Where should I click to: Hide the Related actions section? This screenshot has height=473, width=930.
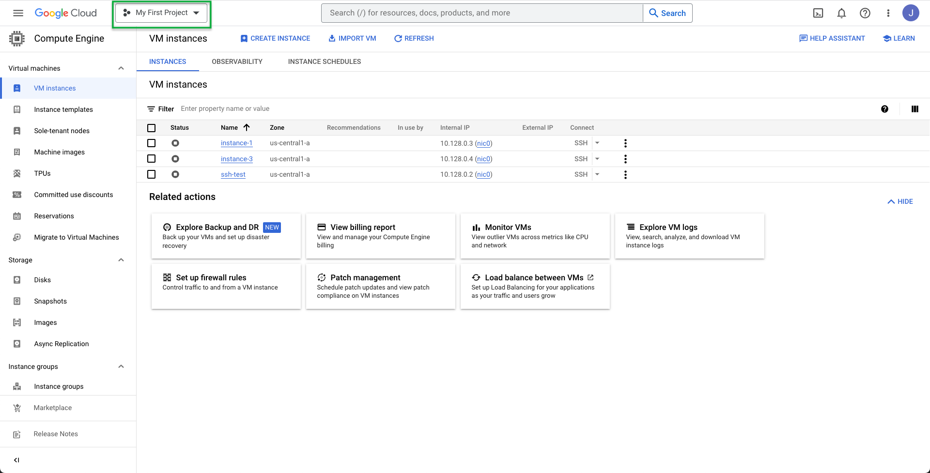click(x=900, y=201)
